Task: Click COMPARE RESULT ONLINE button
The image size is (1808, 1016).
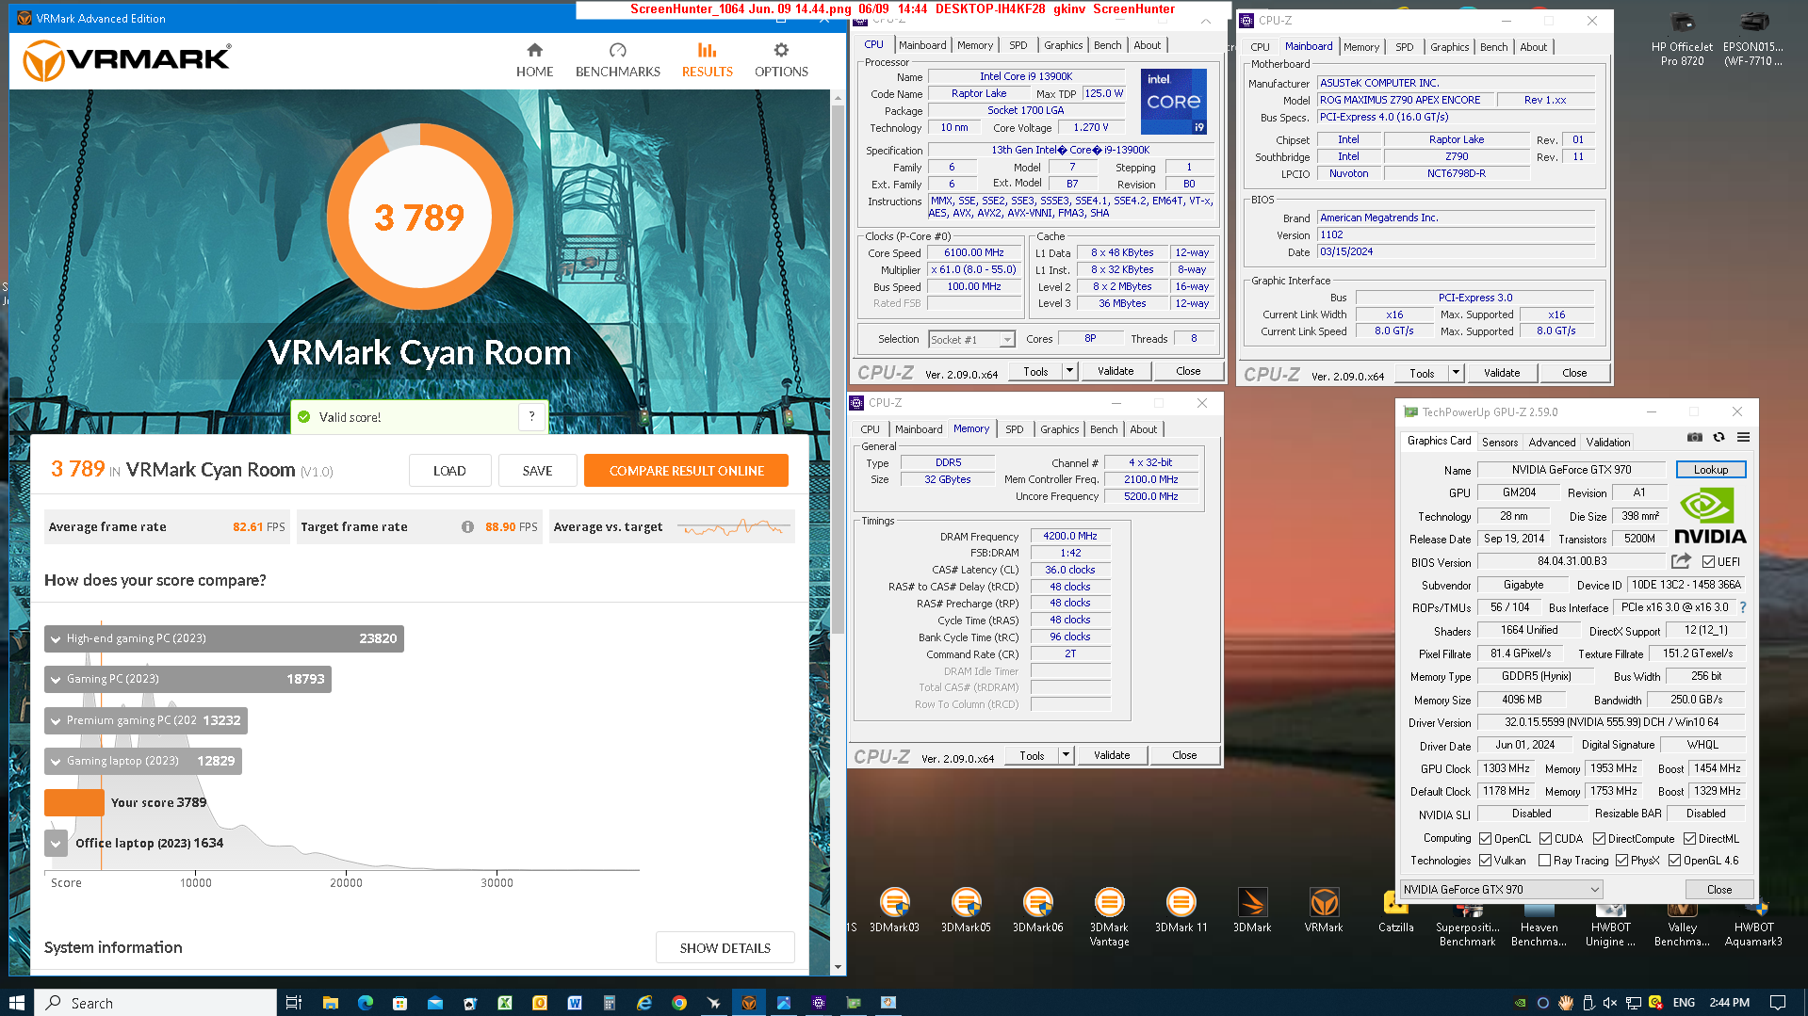Action: [686, 471]
